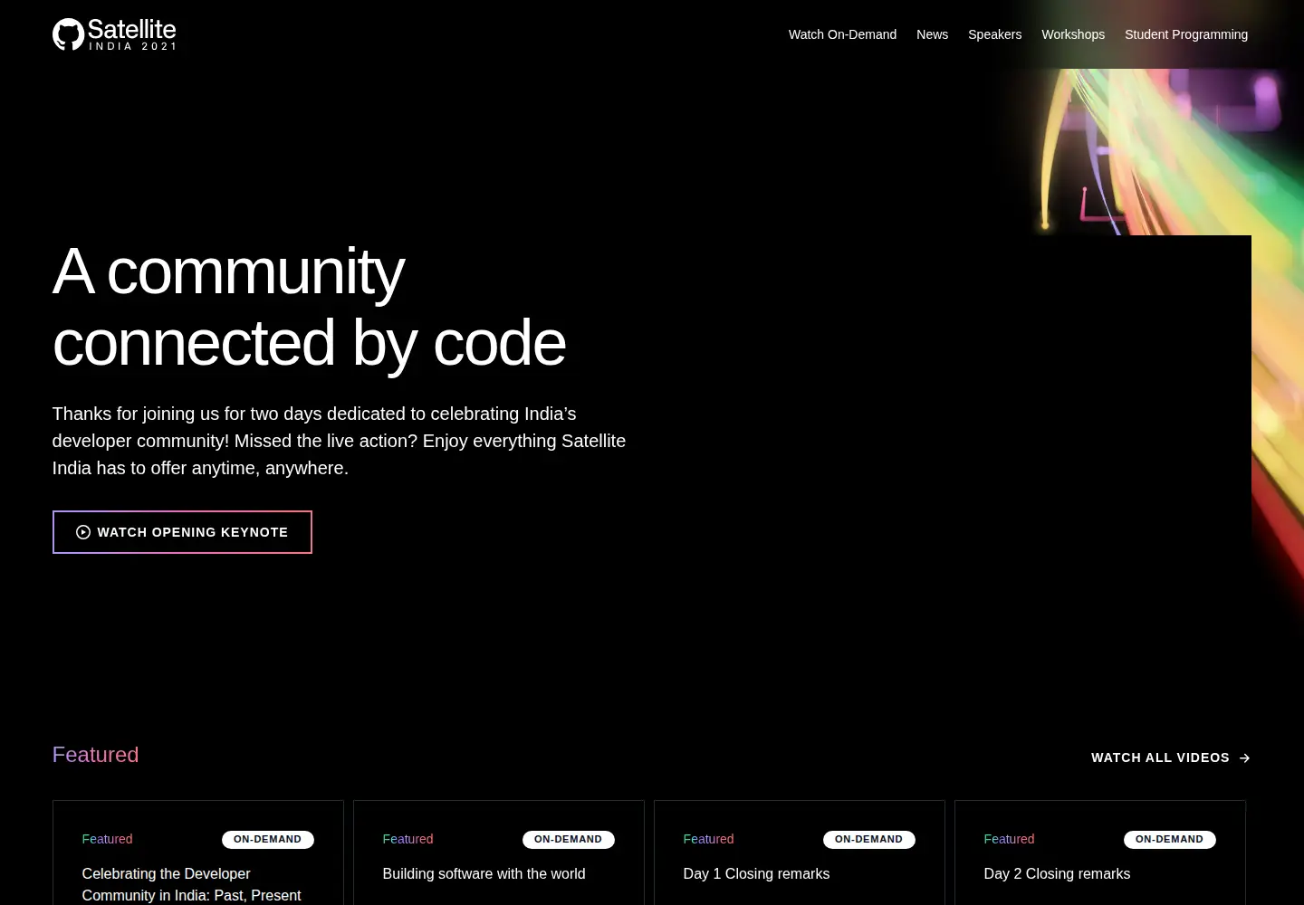Select Workshops in the navigation bar
The width and height of the screenshot is (1304, 905).
point(1073,34)
